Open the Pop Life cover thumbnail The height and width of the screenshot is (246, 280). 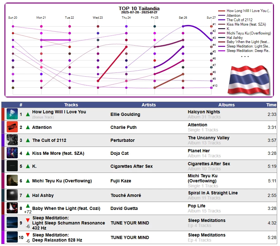[x=12, y=208]
